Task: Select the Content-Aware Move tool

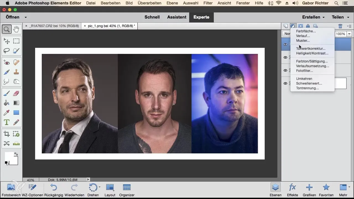Action: 7,143
